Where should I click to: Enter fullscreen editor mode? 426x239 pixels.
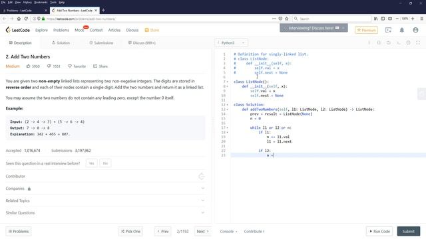click(x=418, y=42)
